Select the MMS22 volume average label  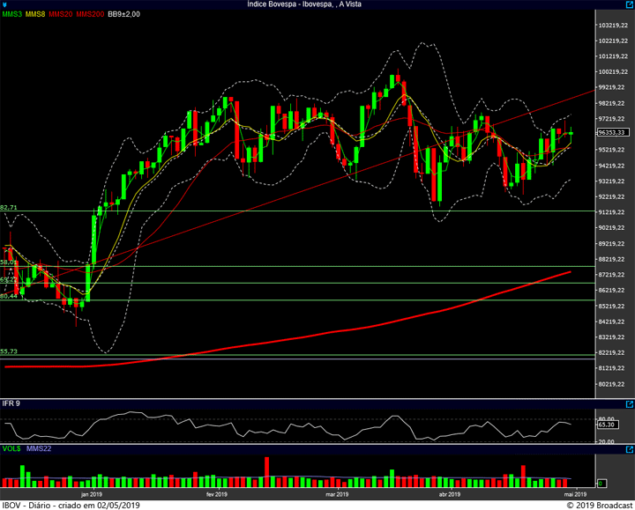click(x=38, y=448)
